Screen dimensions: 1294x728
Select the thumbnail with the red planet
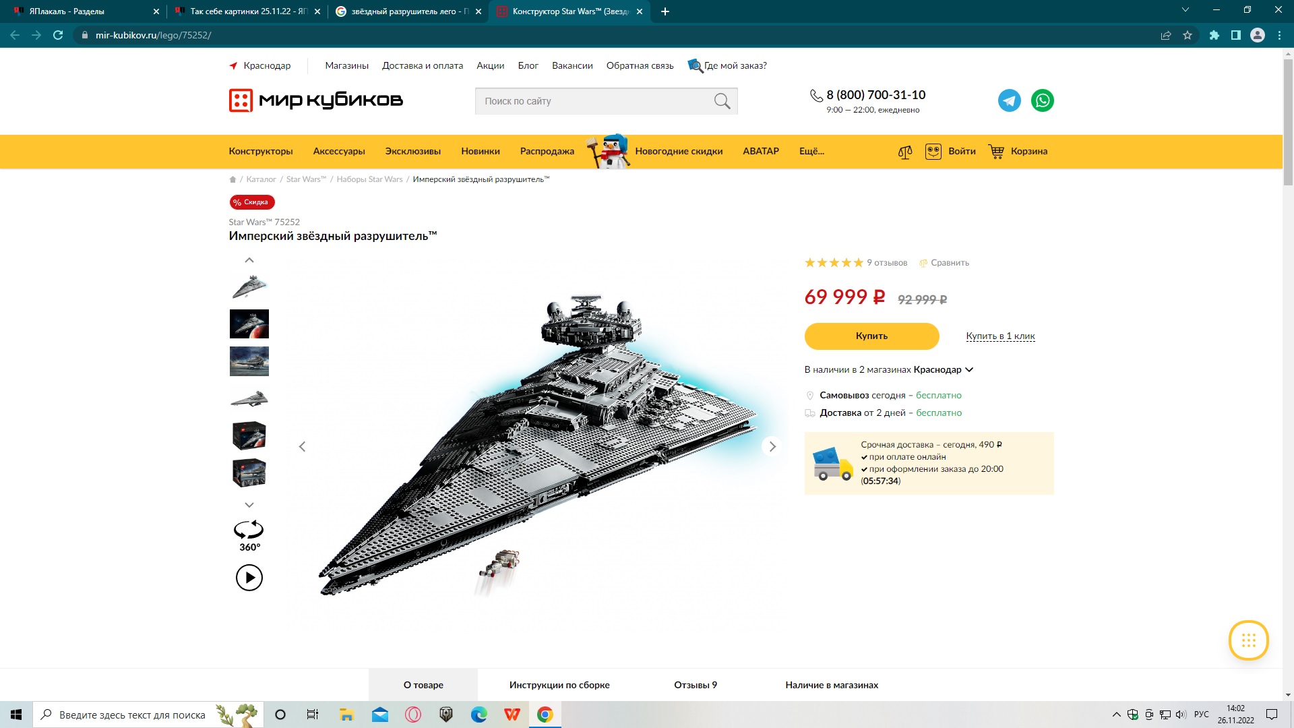(x=249, y=324)
